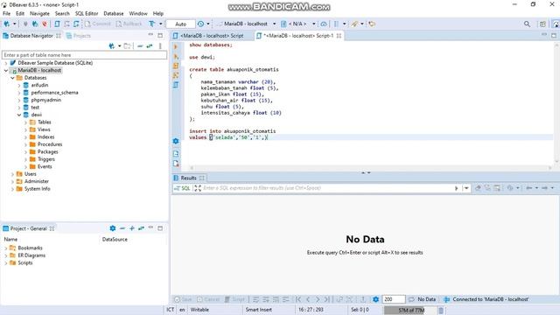Click the Rollback toolbar button
This screenshot has height=315, width=560.
point(129,24)
